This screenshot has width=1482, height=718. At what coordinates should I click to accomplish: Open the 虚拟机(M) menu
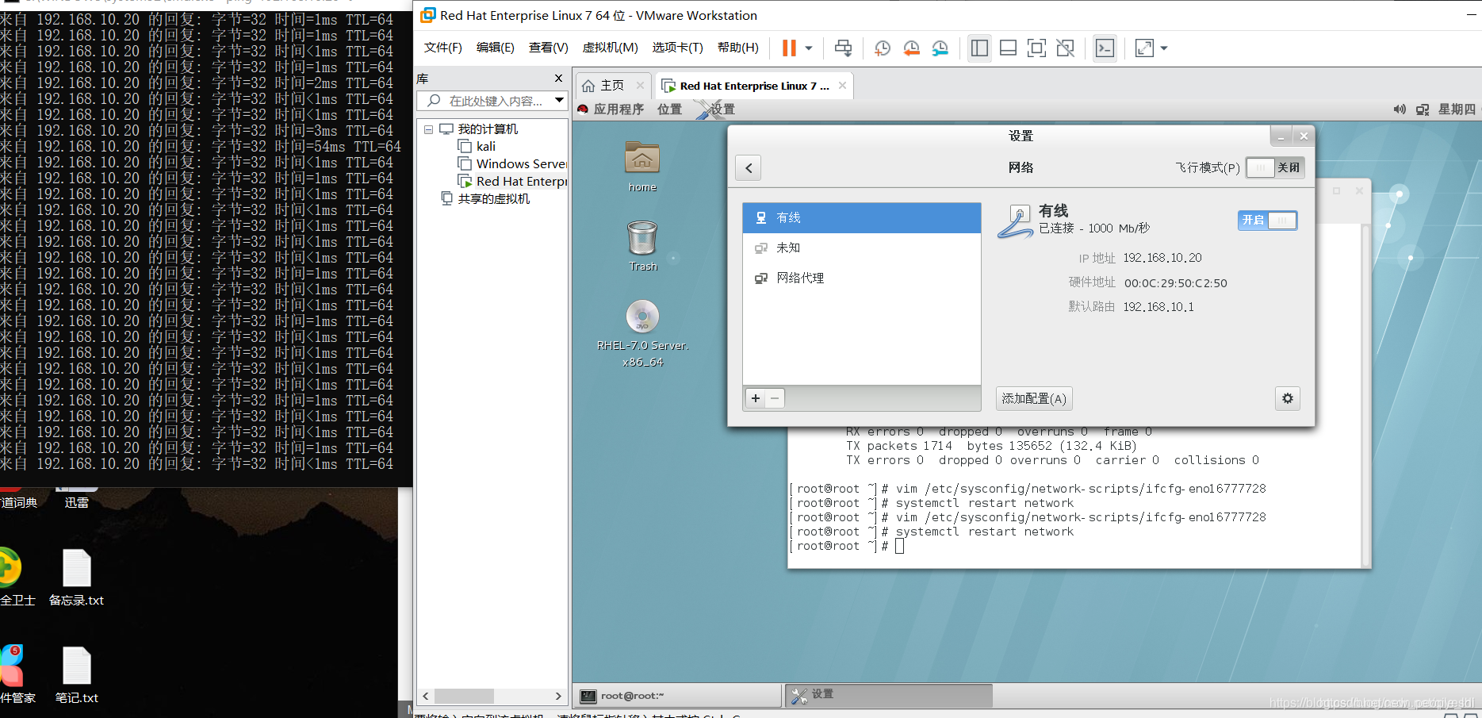pyautogui.click(x=610, y=48)
